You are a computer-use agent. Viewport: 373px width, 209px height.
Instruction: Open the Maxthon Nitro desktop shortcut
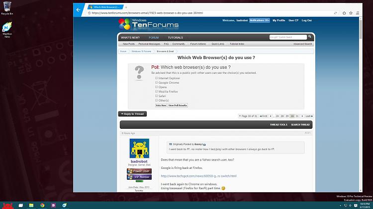click(7, 30)
